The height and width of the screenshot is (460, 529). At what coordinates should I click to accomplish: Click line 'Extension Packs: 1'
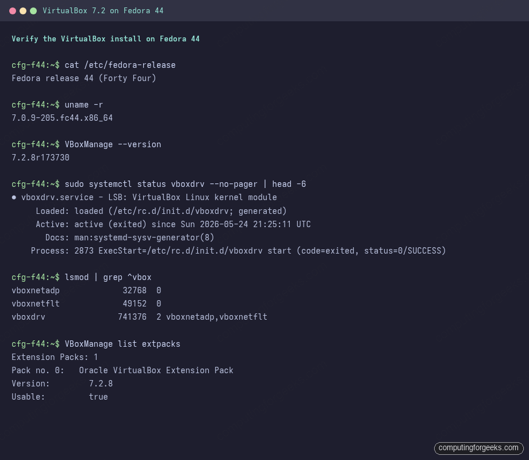[55, 357]
